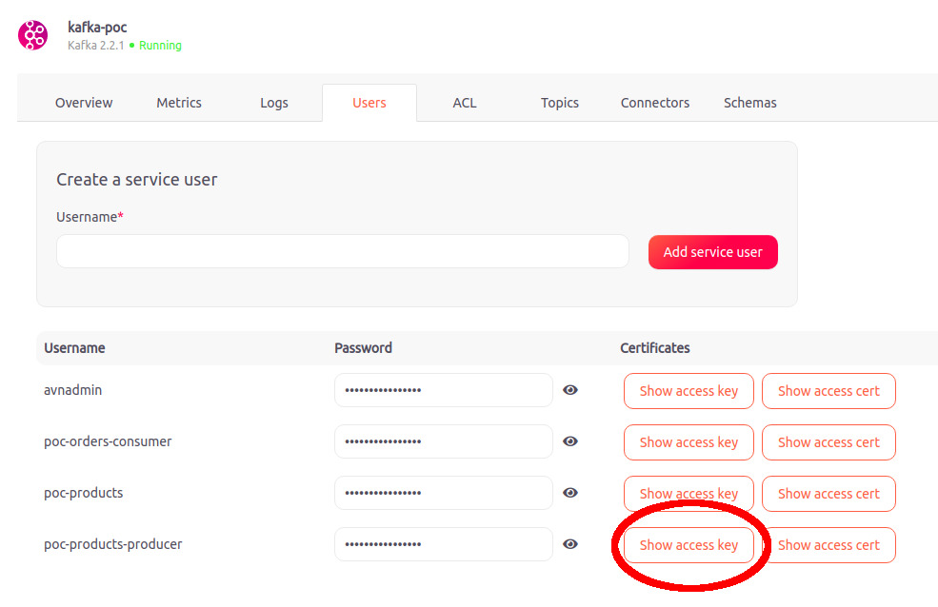938x607 pixels.
Task: Select the poc-products-producer username cell
Action: pyautogui.click(x=113, y=544)
